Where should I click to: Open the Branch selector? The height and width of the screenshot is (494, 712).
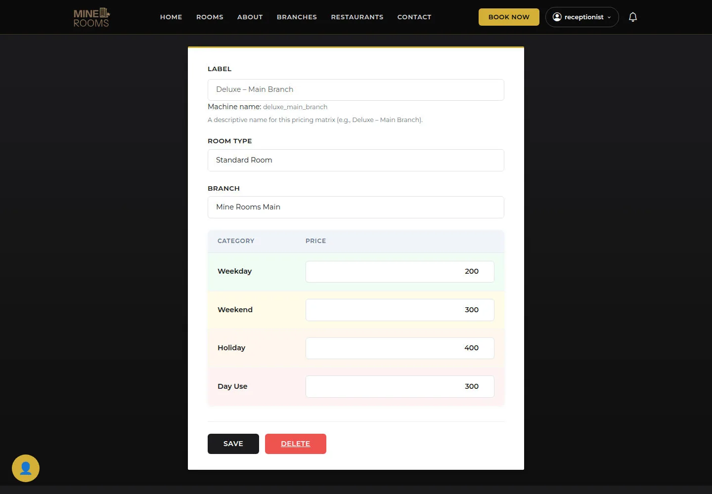tap(356, 207)
